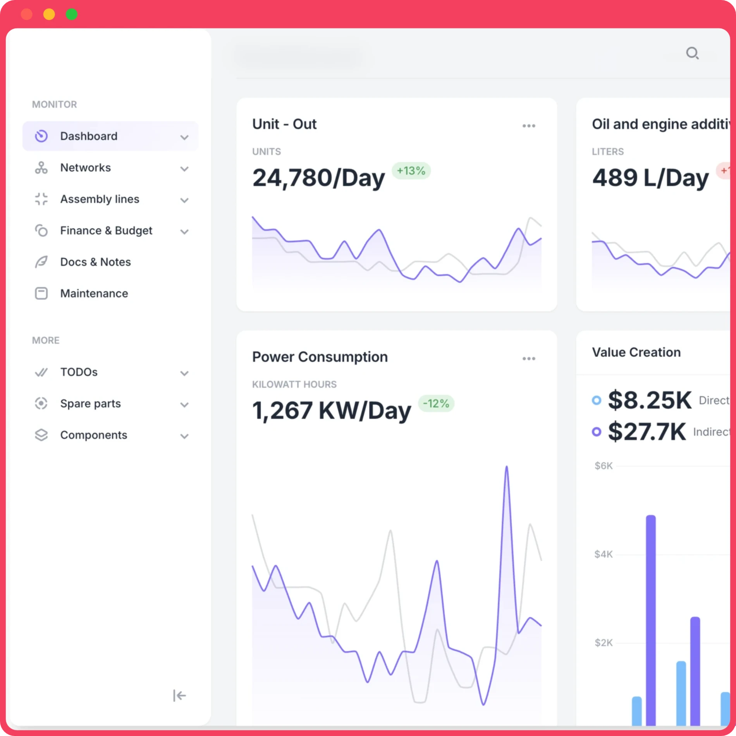Expand the Finance & Budget chevron
The width and height of the screenshot is (736, 736).
tap(184, 232)
